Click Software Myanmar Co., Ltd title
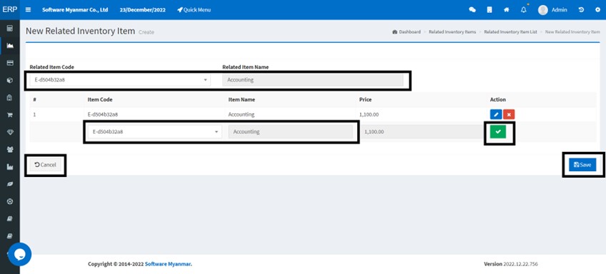This screenshot has width=606, height=274. (75, 10)
